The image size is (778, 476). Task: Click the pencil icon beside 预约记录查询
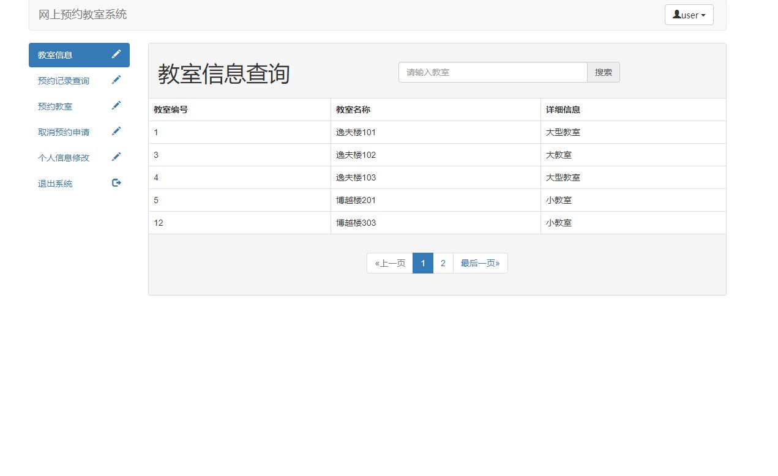[116, 80]
